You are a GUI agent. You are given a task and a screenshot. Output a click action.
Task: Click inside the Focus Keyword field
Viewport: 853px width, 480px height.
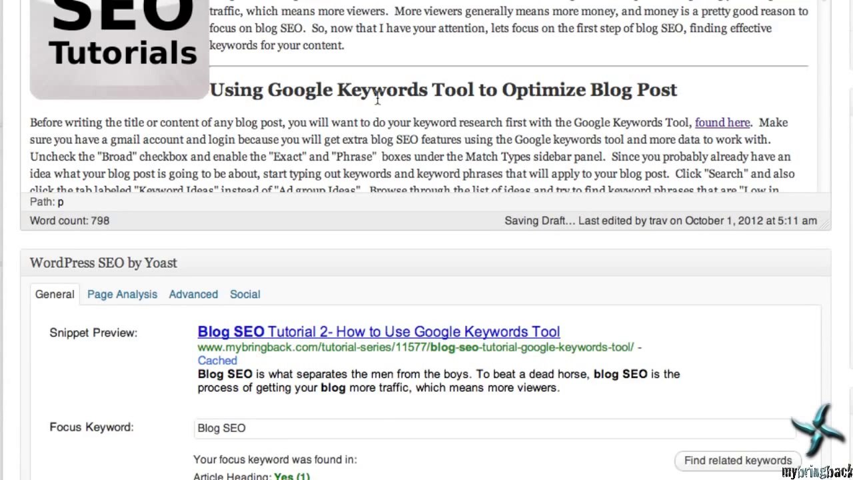(495, 428)
